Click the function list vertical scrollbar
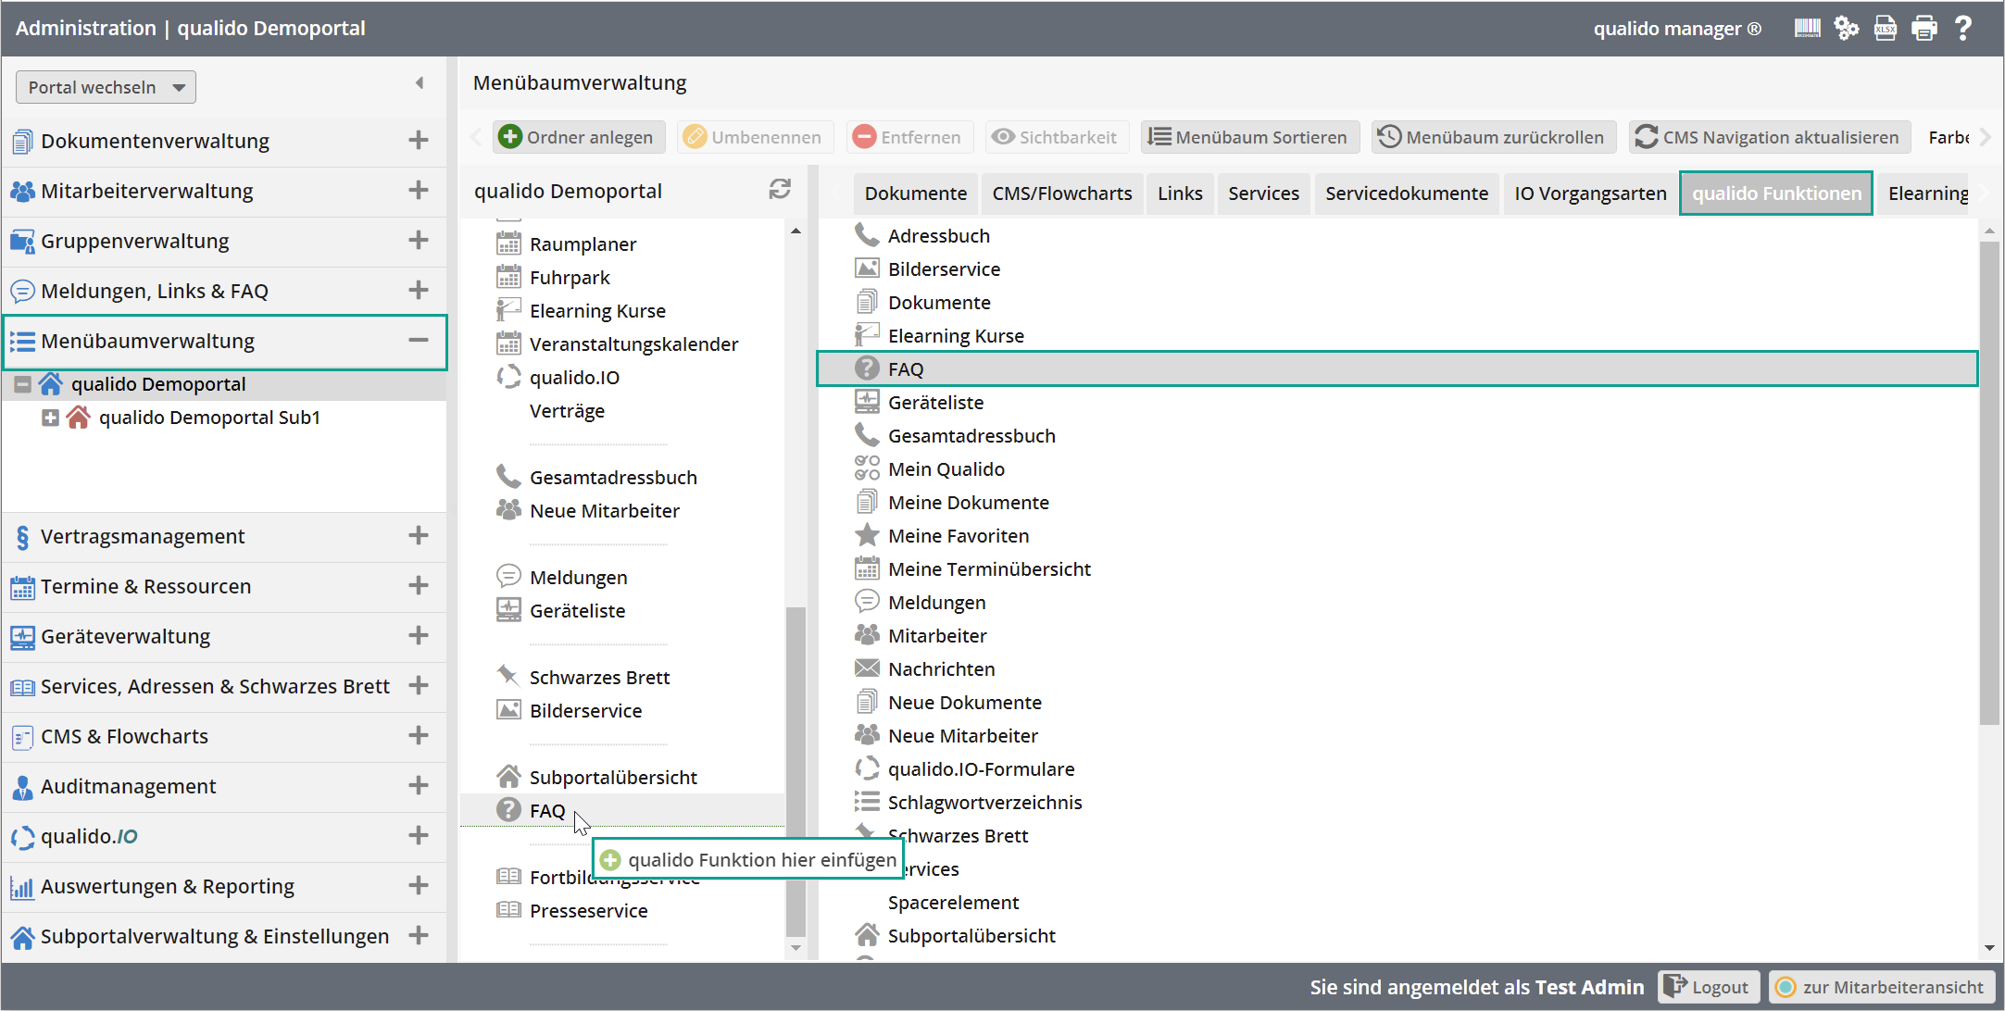 tap(1989, 482)
